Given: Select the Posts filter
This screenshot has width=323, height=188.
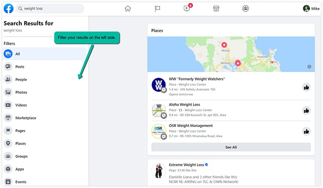Looking at the screenshot, I should click(x=44, y=67).
